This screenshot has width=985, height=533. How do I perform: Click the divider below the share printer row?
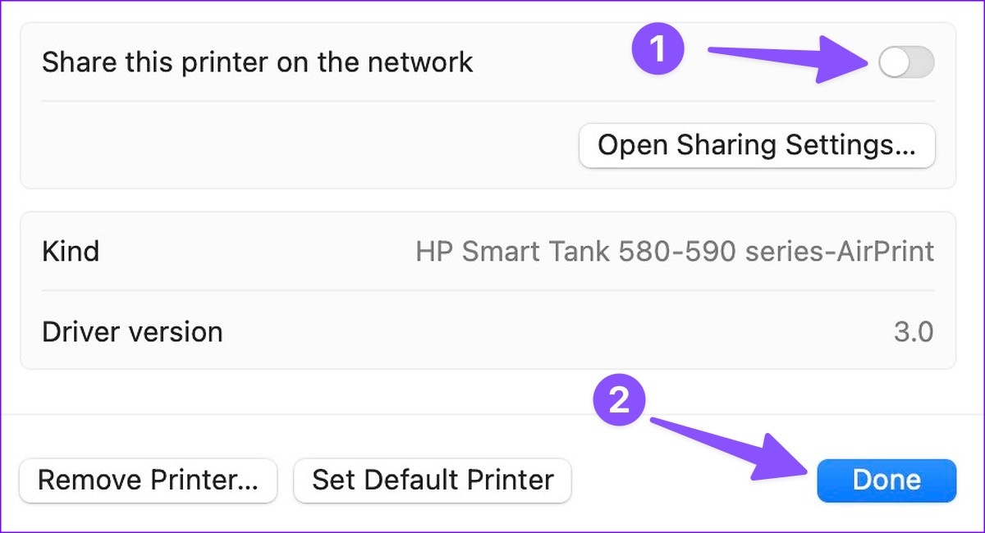point(488,102)
